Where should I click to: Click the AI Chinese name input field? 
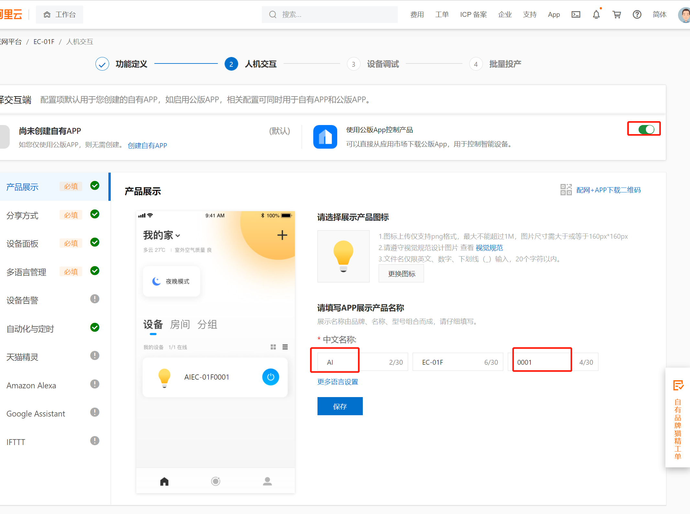click(x=335, y=362)
